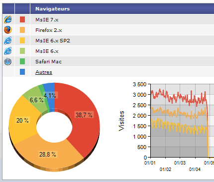Screen dimensions: 214x182
Task: Click the 3 000 axis value
Action: click(x=140, y=95)
